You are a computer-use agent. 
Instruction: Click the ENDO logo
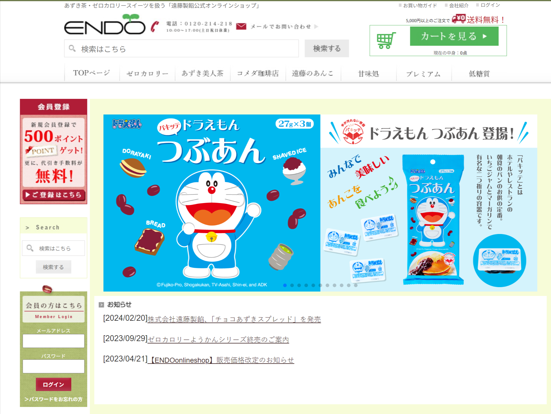pos(105,25)
